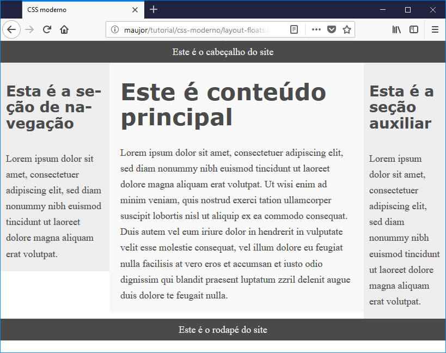Open the page actions three-dot menu
Image resolution: width=446 pixels, height=353 pixels.
click(x=316, y=29)
